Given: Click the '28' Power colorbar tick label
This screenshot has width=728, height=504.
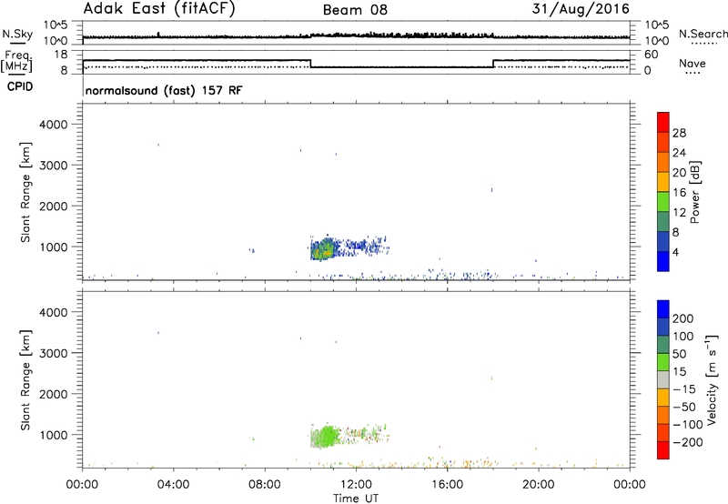Looking at the screenshot, I should (679, 133).
